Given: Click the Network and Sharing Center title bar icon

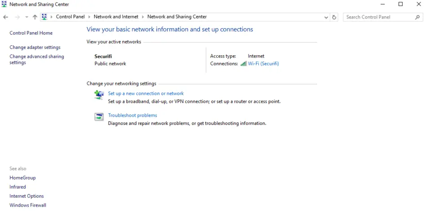Looking at the screenshot, I should tap(4, 4).
